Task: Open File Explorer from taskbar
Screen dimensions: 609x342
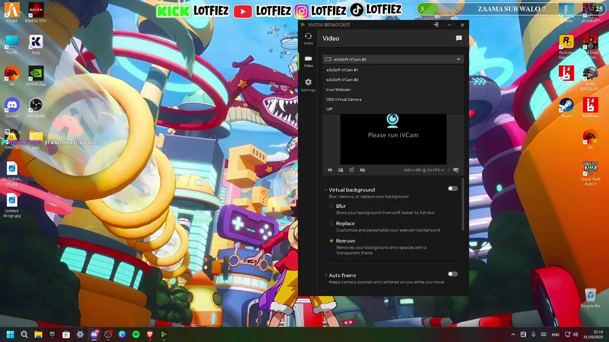Action: 38,334
